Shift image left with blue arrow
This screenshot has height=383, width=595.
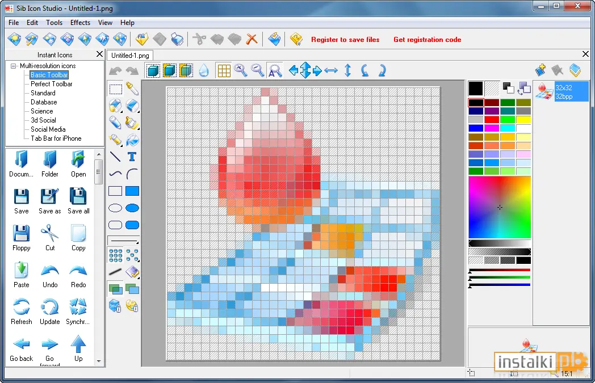click(x=293, y=70)
